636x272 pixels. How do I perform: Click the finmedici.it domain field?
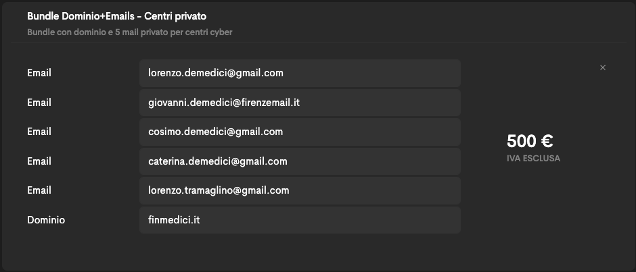(300, 220)
